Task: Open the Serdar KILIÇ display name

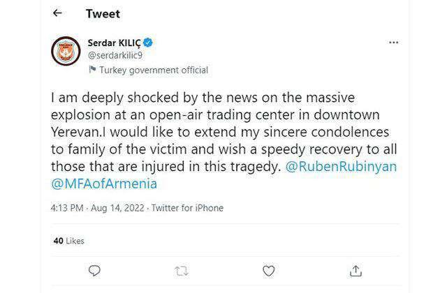Action: pos(114,43)
